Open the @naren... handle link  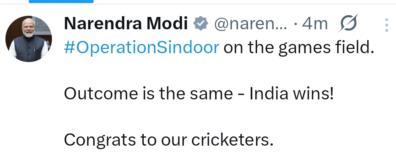pos(250,25)
